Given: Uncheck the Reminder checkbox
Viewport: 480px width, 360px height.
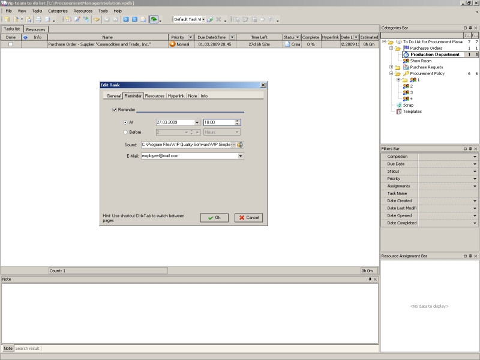Looking at the screenshot, I should pyautogui.click(x=115, y=110).
